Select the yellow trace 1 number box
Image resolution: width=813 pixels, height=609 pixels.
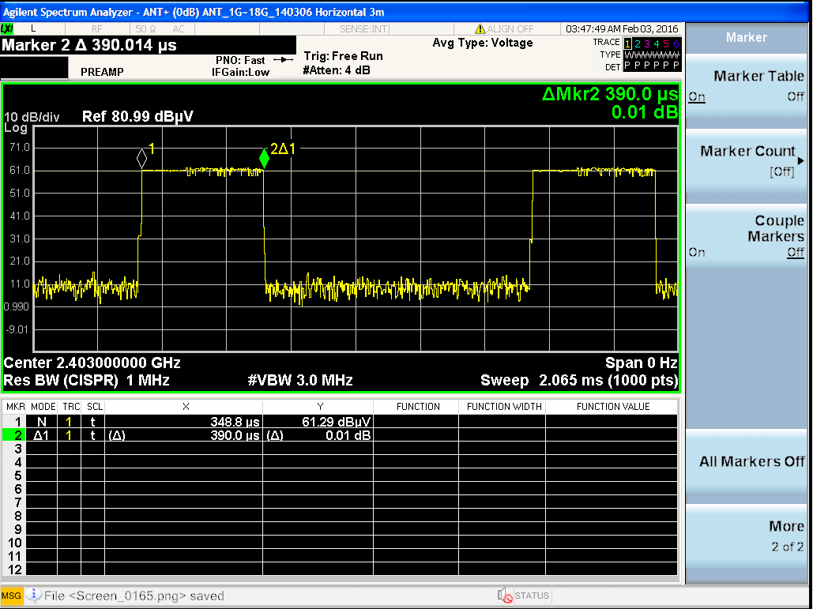628,43
